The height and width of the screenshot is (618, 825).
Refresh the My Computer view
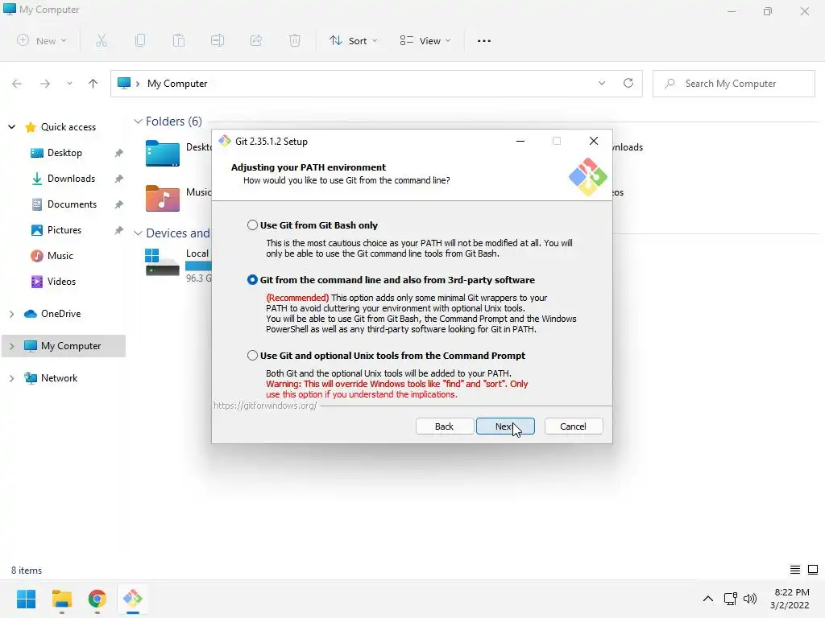pos(628,83)
